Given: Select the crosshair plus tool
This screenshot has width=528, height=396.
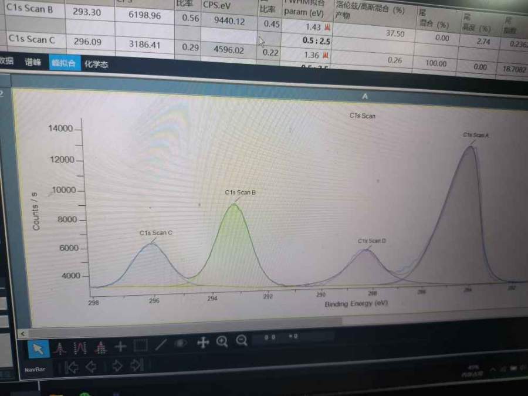Looking at the screenshot, I should click(x=120, y=347).
